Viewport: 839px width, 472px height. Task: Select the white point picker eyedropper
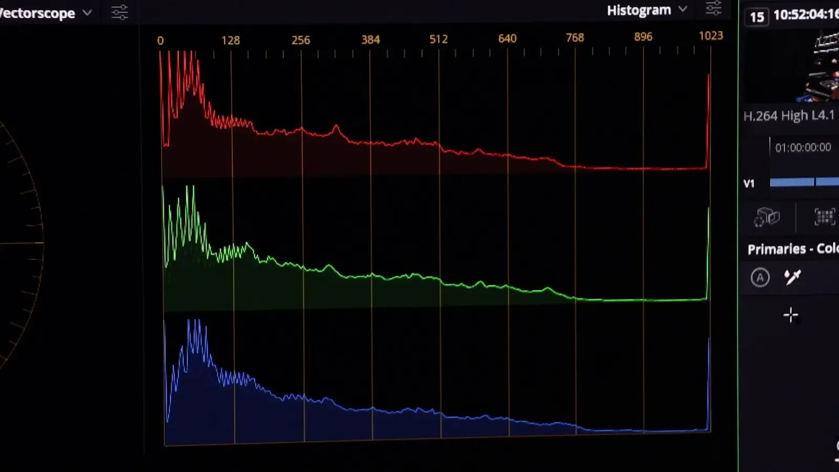(792, 277)
